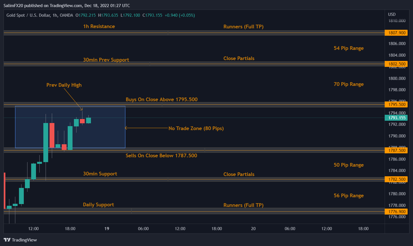Select the 'Daily Support' text label
This screenshot has width=413, height=246.
98,205
